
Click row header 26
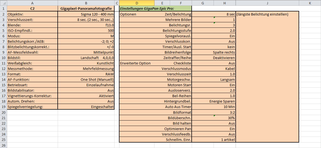(x=3, y=145)
